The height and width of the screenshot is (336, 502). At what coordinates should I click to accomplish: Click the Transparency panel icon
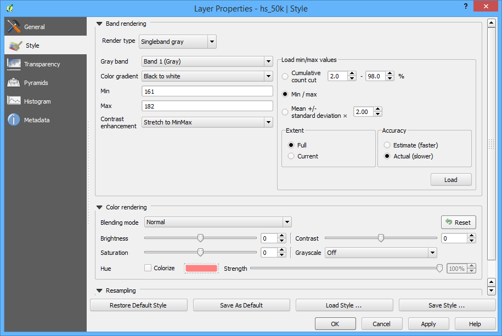(x=14, y=64)
